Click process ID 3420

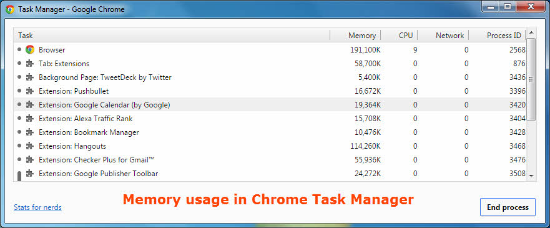[518, 104]
